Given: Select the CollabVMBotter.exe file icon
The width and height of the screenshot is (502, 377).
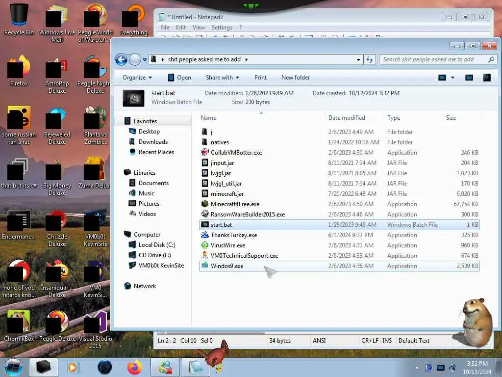Looking at the screenshot, I should click(204, 152).
